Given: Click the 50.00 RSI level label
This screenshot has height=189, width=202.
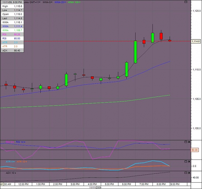Looking at the screenshot, I should 195,150.
